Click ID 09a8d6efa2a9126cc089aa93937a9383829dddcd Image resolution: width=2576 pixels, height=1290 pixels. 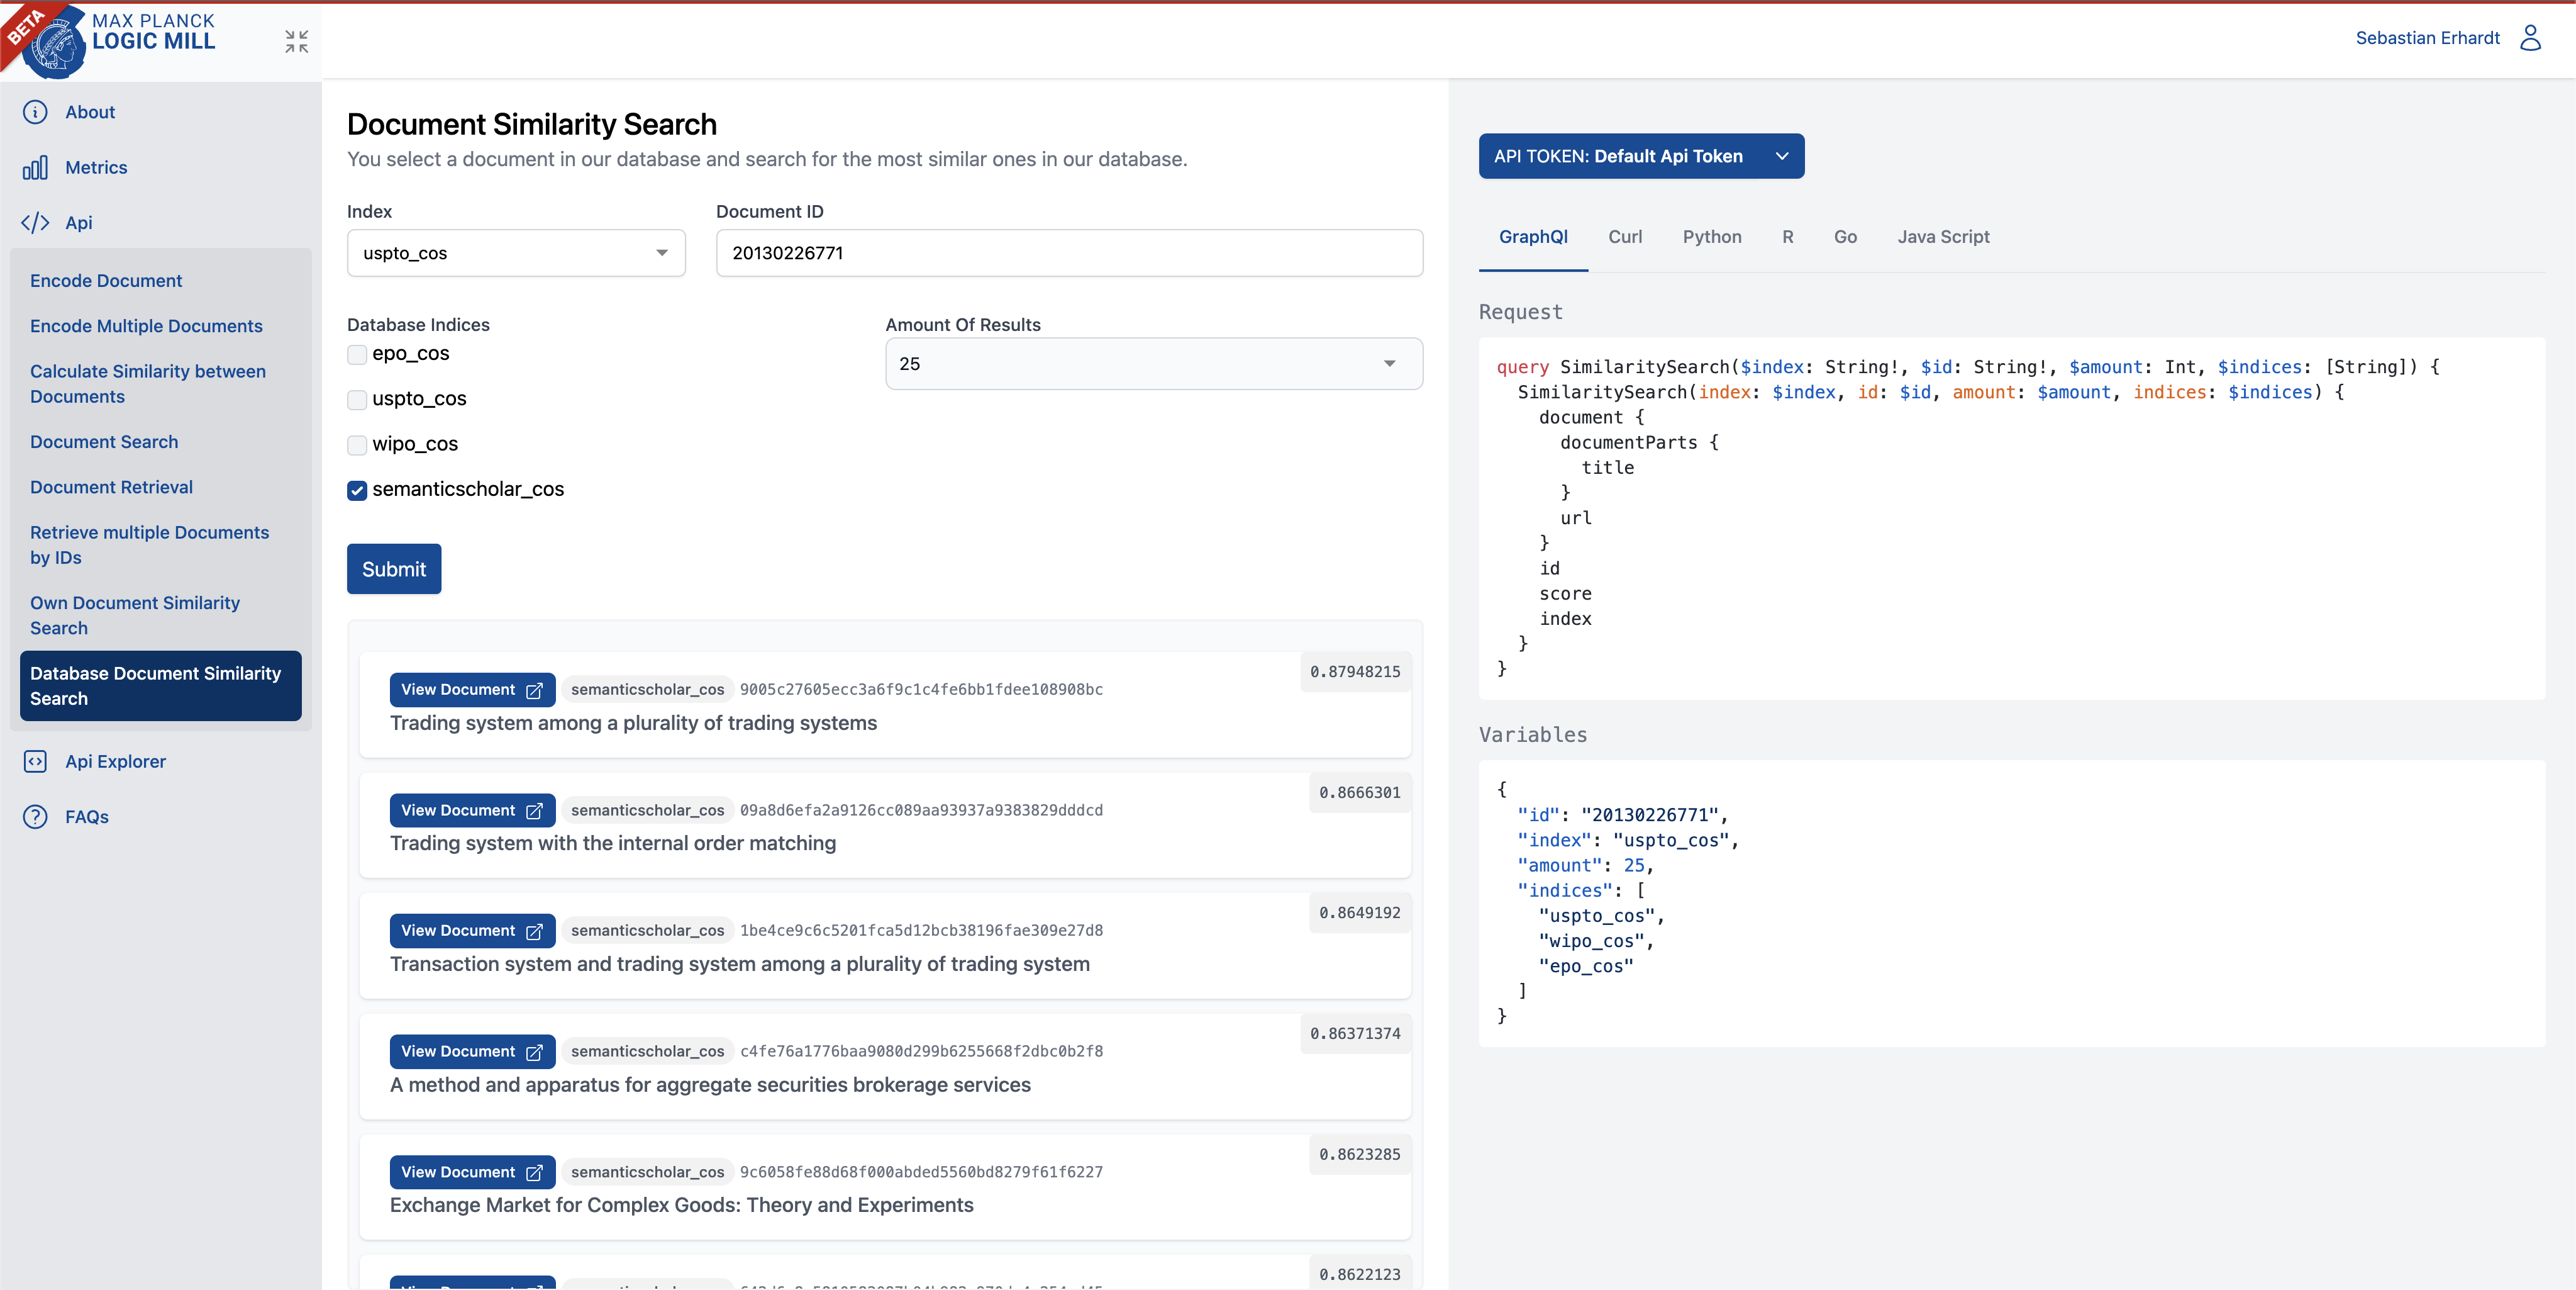pos(921,810)
